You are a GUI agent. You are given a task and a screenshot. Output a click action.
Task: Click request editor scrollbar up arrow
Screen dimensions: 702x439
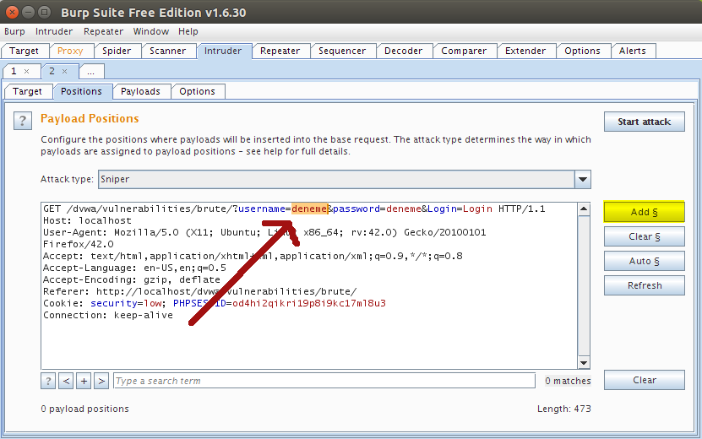[584, 209]
